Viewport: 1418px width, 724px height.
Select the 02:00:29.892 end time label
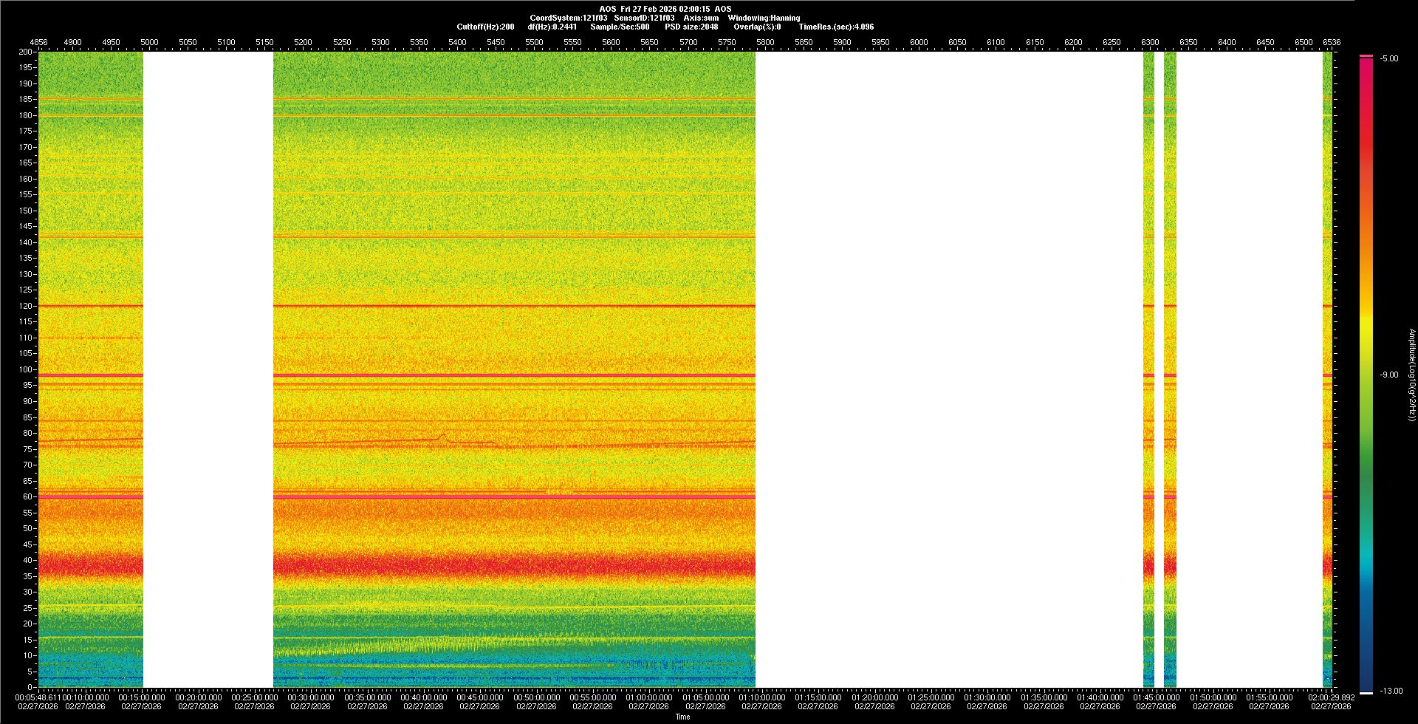pyautogui.click(x=1330, y=697)
